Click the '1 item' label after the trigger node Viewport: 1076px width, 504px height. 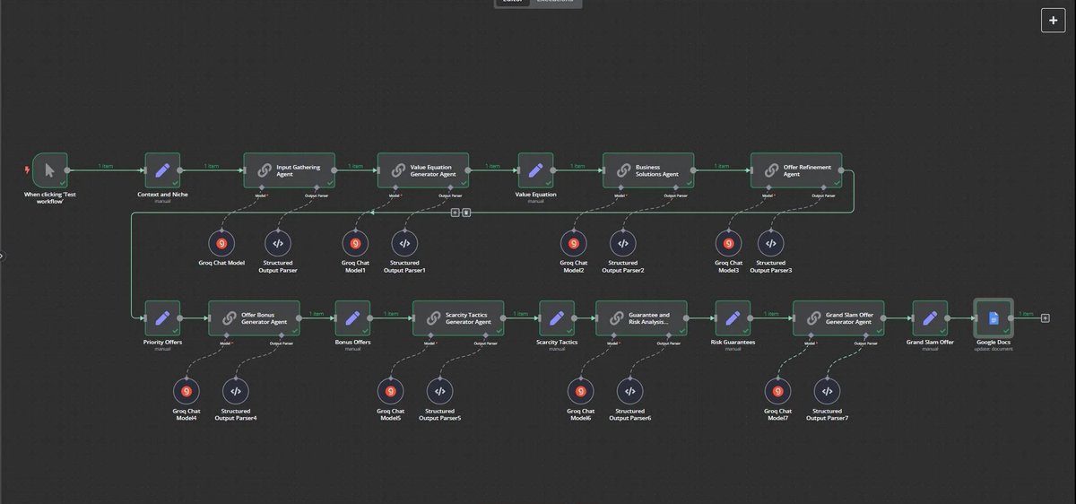(106, 166)
